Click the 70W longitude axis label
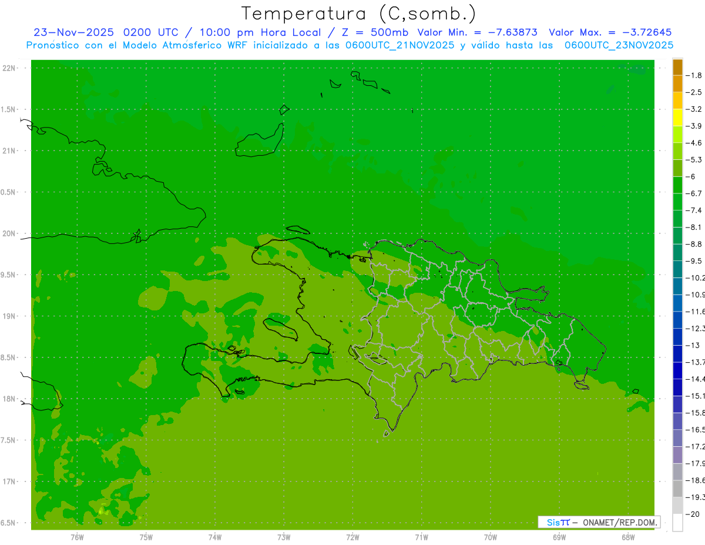 point(491,537)
